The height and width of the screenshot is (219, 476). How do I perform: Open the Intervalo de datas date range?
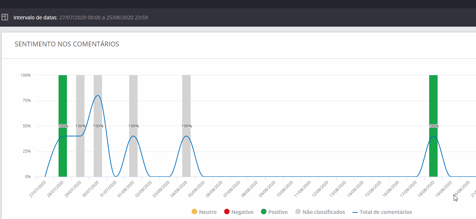(x=80, y=18)
